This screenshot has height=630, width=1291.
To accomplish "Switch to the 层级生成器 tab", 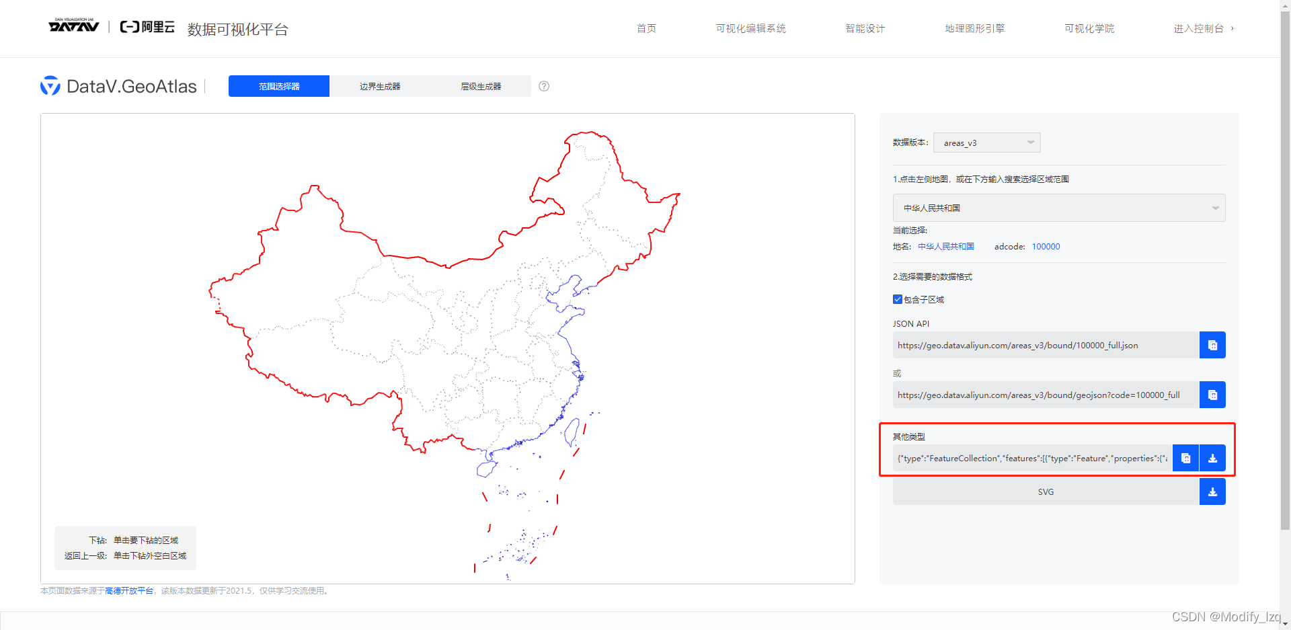I will [481, 86].
